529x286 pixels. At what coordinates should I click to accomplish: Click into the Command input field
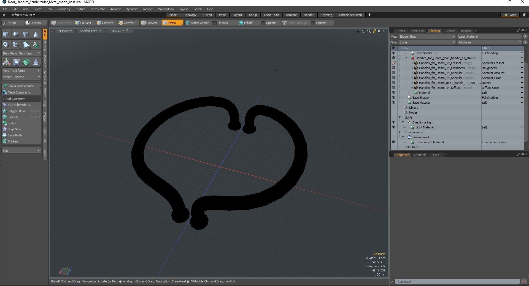tap(457, 282)
